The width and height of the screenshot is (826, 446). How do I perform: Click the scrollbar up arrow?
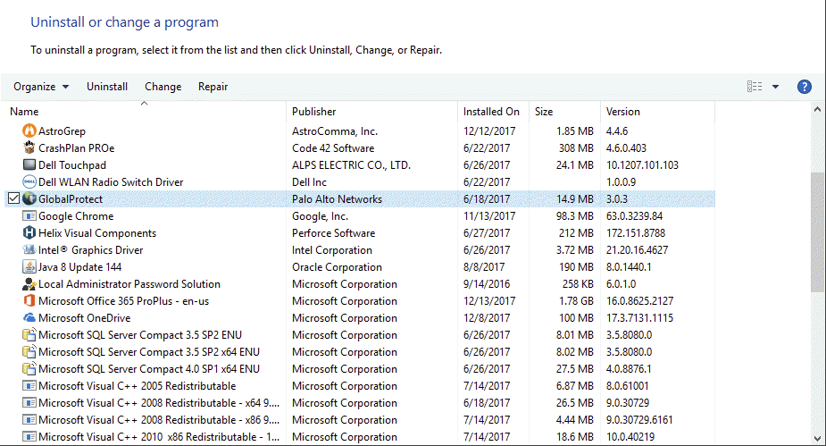pos(817,110)
